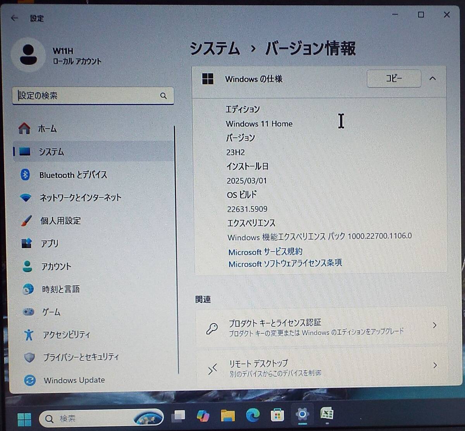Click the personalization paintbrush icon
Image resolution: width=465 pixels, height=431 pixels.
click(26, 221)
